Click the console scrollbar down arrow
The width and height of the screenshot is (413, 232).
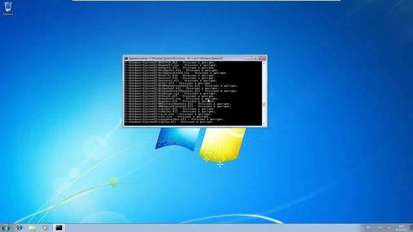[x=264, y=124]
